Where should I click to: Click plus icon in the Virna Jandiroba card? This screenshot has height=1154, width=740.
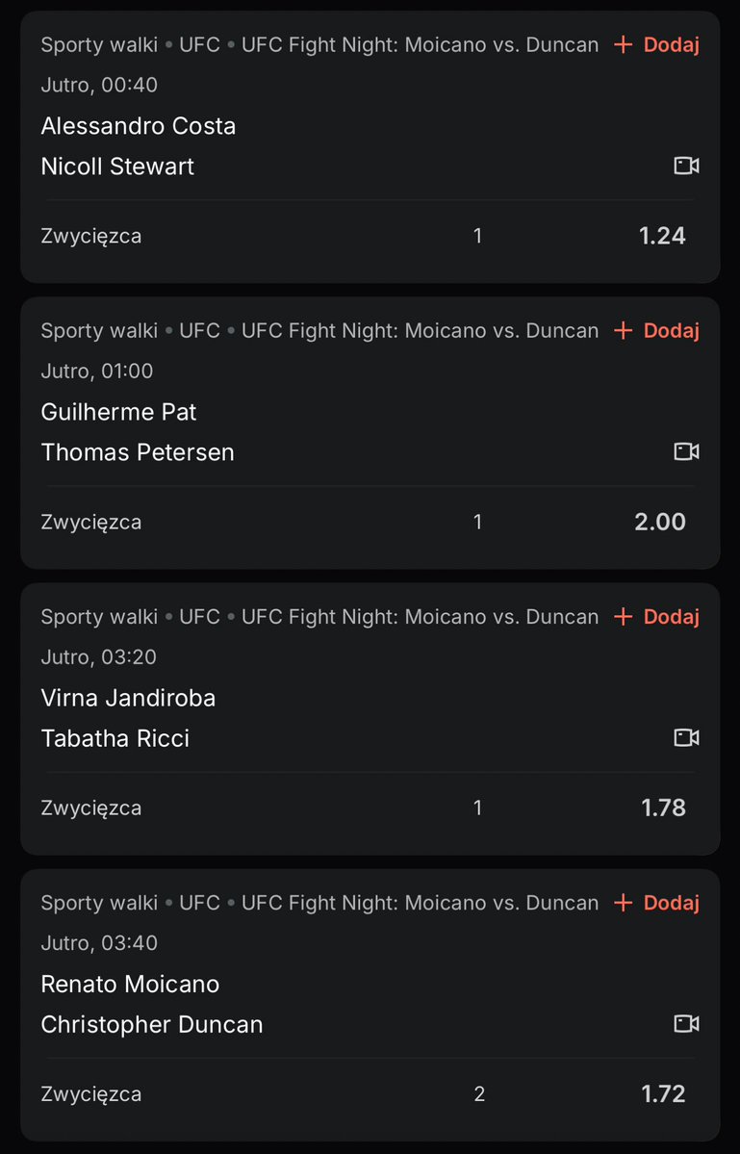point(623,617)
